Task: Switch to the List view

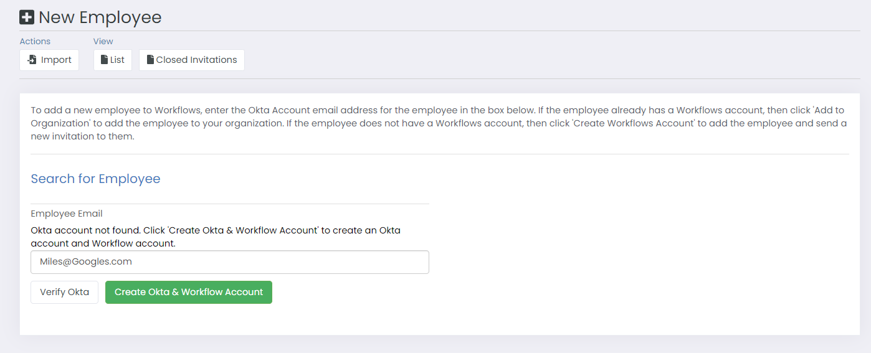Action: coord(113,60)
